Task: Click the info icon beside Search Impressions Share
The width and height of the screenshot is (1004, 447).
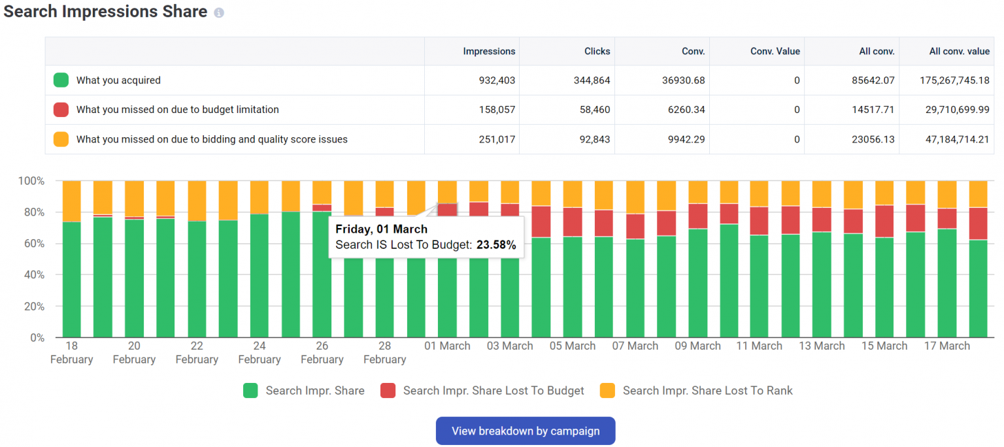Action: pos(218,12)
